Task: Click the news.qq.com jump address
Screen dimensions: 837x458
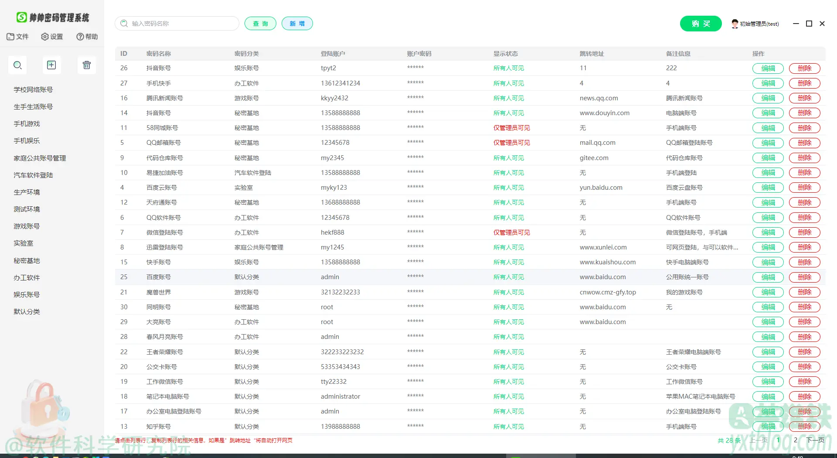Action: click(x=599, y=98)
